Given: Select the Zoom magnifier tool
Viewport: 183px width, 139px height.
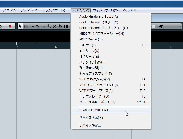Looking at the screenshot, I should pyautogui.click(x=49, y=26).
